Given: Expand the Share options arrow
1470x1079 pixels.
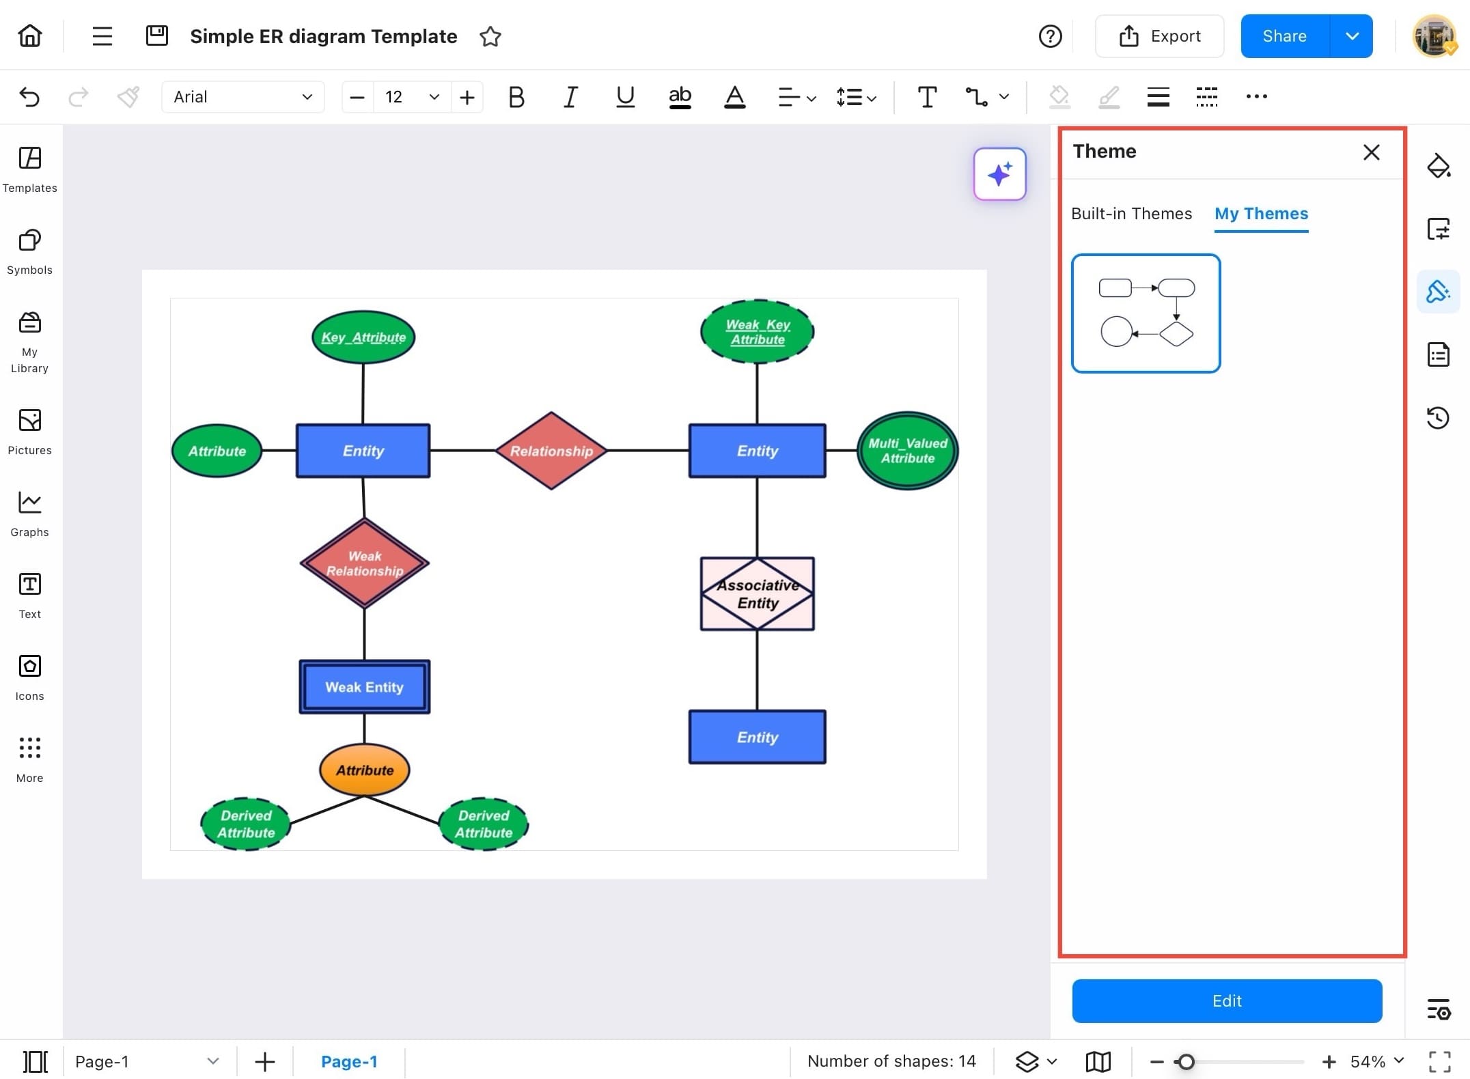Looking at the screenshot, I should [x=1352, y=36].
